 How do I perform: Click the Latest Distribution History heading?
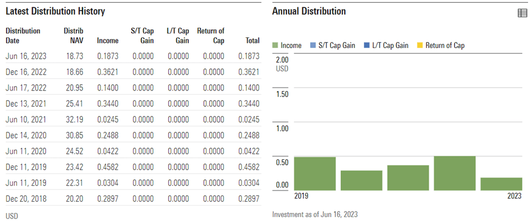pyautogui.click(x=55, y=11)
